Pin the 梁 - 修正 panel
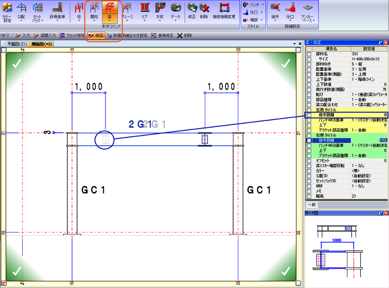389x288 pixels. tap(381, 43)
